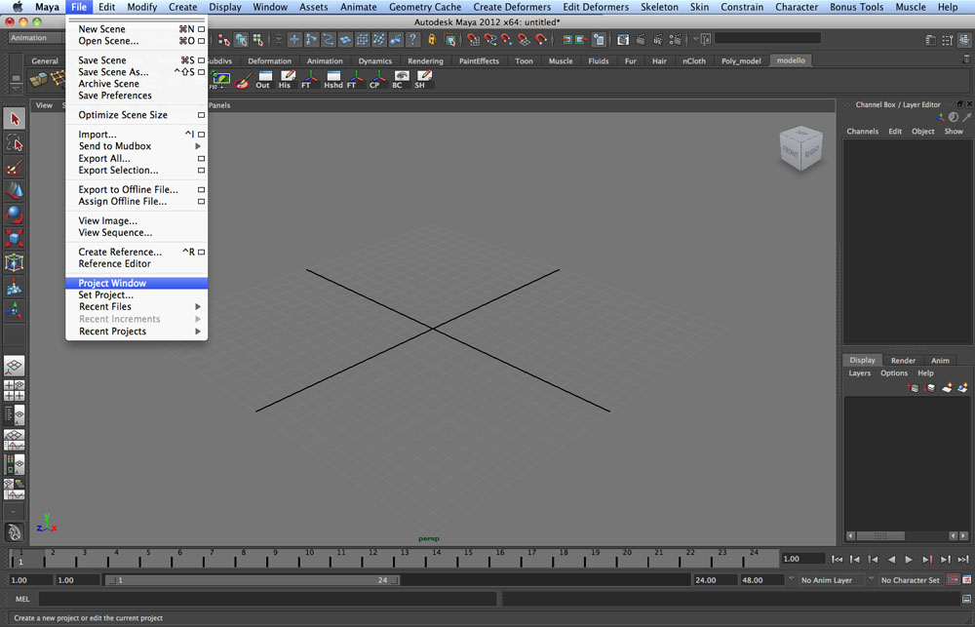
Task: Open the No Anim Layer dropdown
Action: tap(830, 580)
